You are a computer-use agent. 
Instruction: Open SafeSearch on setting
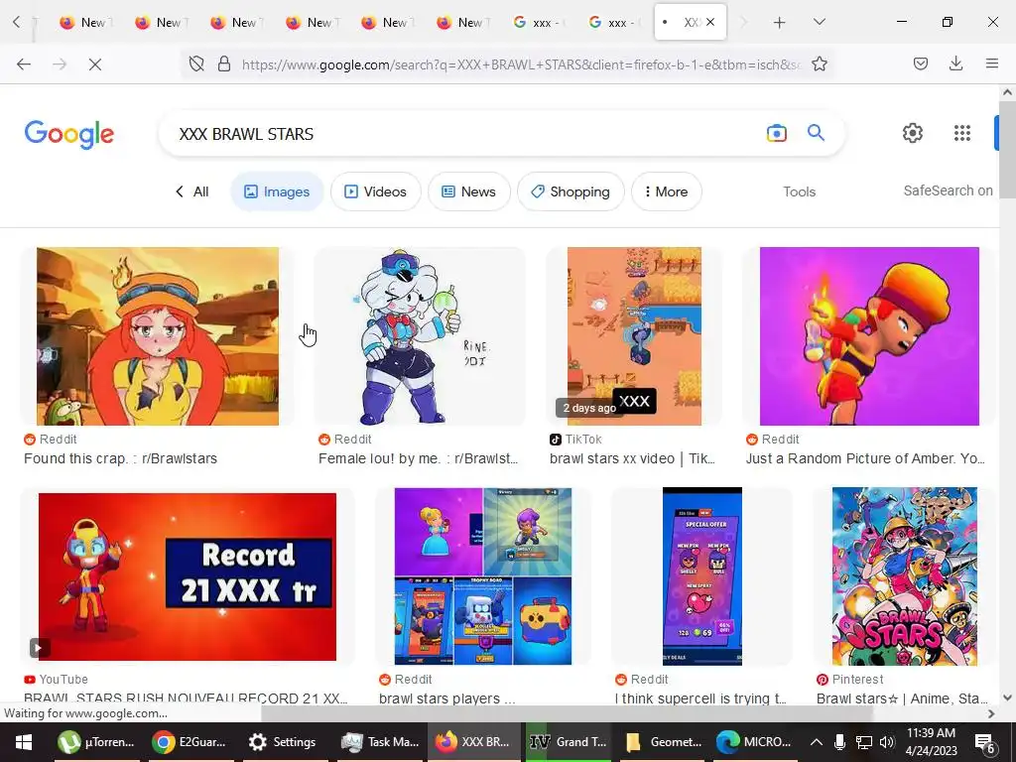pyautogui.click(x=948, y=190)
